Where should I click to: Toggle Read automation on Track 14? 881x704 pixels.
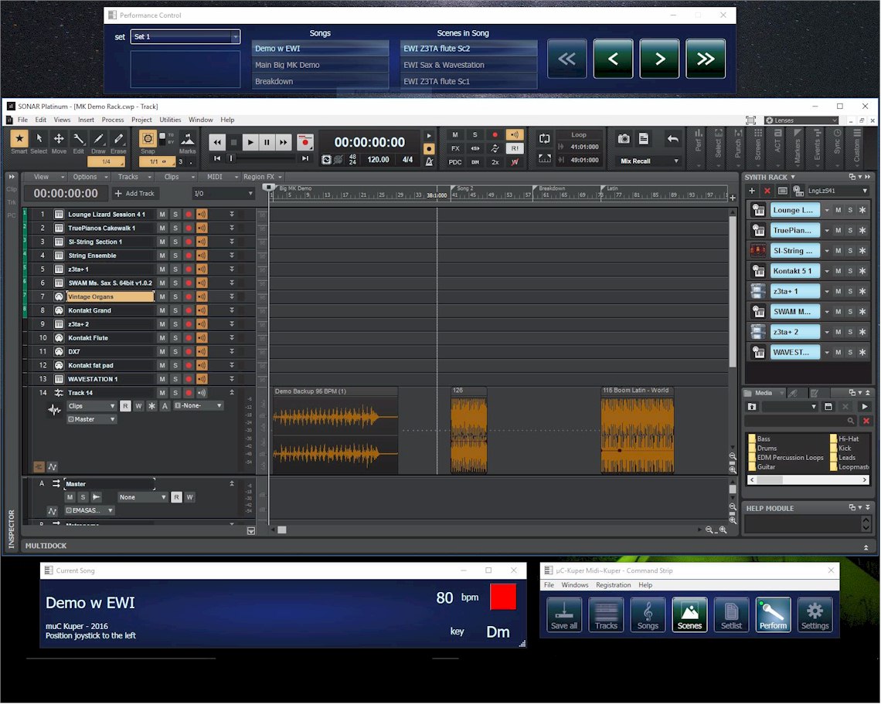tap(125, 406)
